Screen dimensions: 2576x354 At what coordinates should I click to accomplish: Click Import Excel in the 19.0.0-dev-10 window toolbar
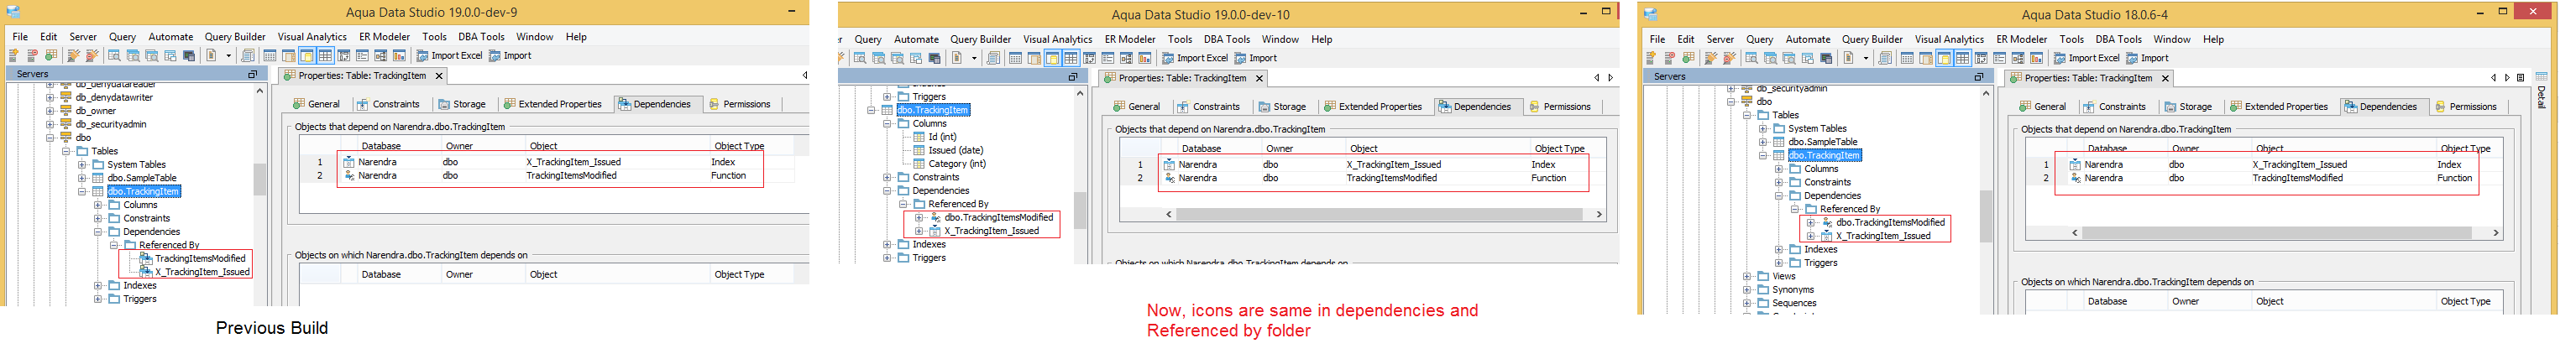[x=1194, y=58]
